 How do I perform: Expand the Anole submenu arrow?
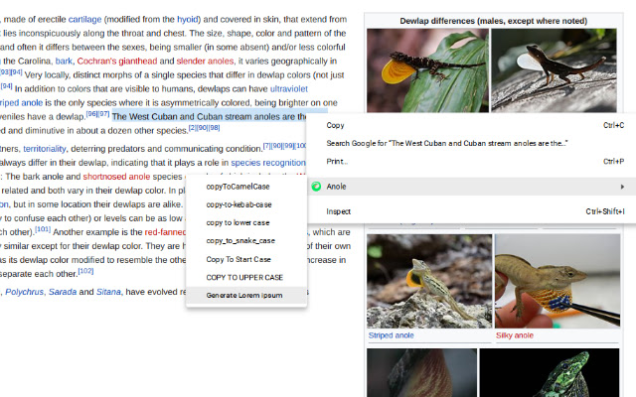tap(623, 186)
